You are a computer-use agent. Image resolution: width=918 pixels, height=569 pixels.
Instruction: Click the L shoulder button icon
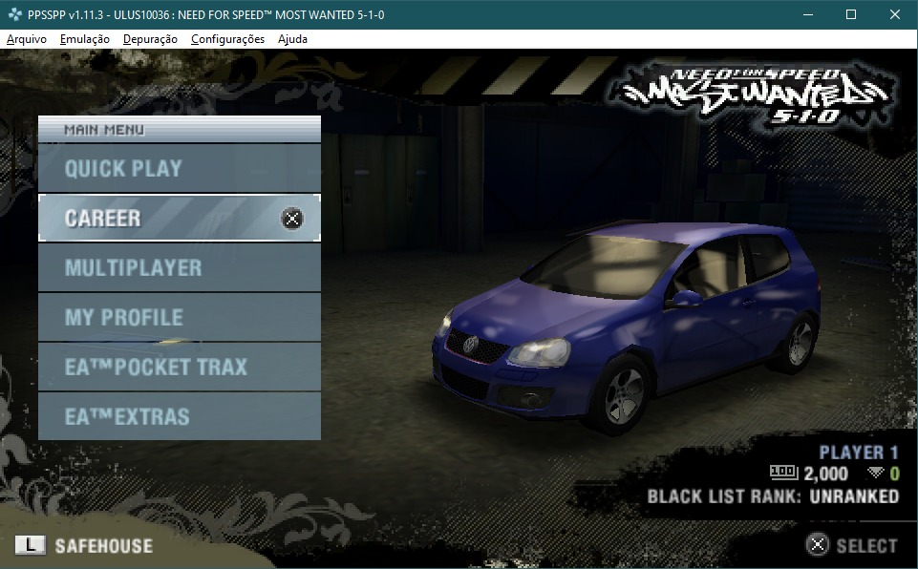tap(30, 545)
